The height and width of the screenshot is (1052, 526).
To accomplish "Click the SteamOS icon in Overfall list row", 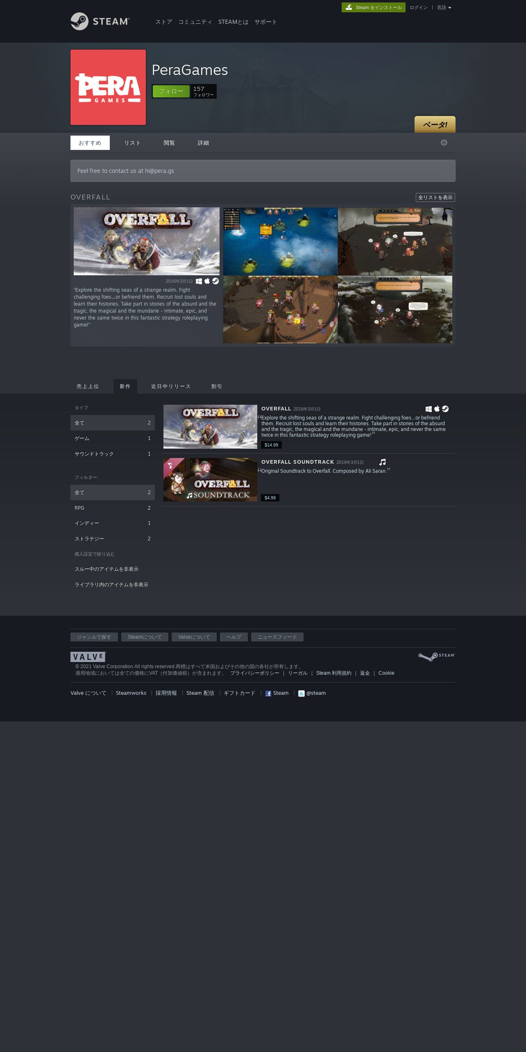I will pos(445,409).
